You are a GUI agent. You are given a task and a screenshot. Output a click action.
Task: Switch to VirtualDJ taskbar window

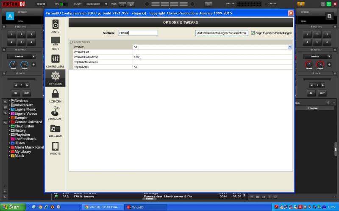click(x=145, y=207)
